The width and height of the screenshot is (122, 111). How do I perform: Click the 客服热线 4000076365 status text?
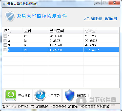pos(51,106)
